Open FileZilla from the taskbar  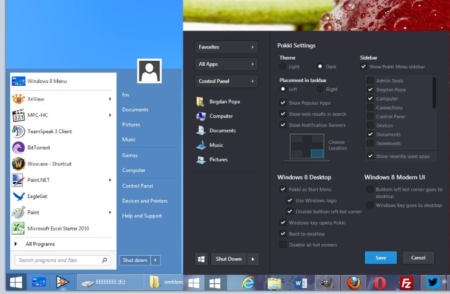pyautogui.click(x=407, y=283)
